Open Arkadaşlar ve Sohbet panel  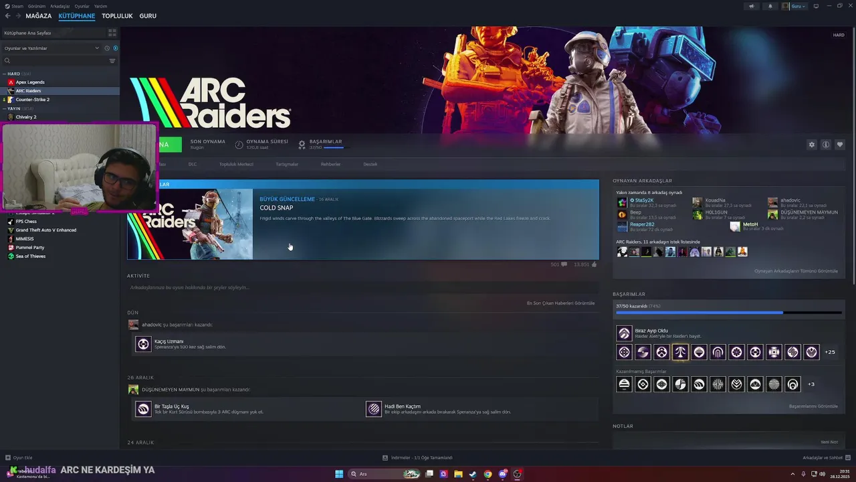point(825,458)
